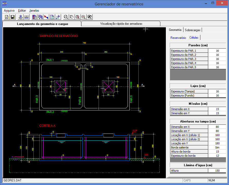Switch to Lançamento da geometria e cargas tab
This screenshot has height=185, width=229.
[42, 24]
